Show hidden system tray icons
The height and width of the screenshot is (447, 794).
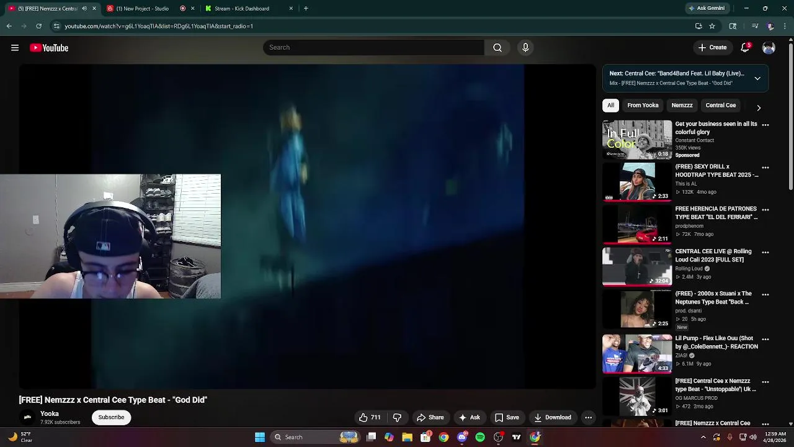703,437
